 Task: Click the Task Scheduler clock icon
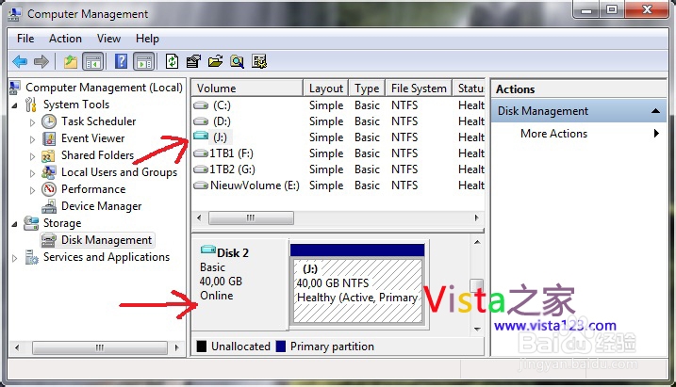[49, 121]
